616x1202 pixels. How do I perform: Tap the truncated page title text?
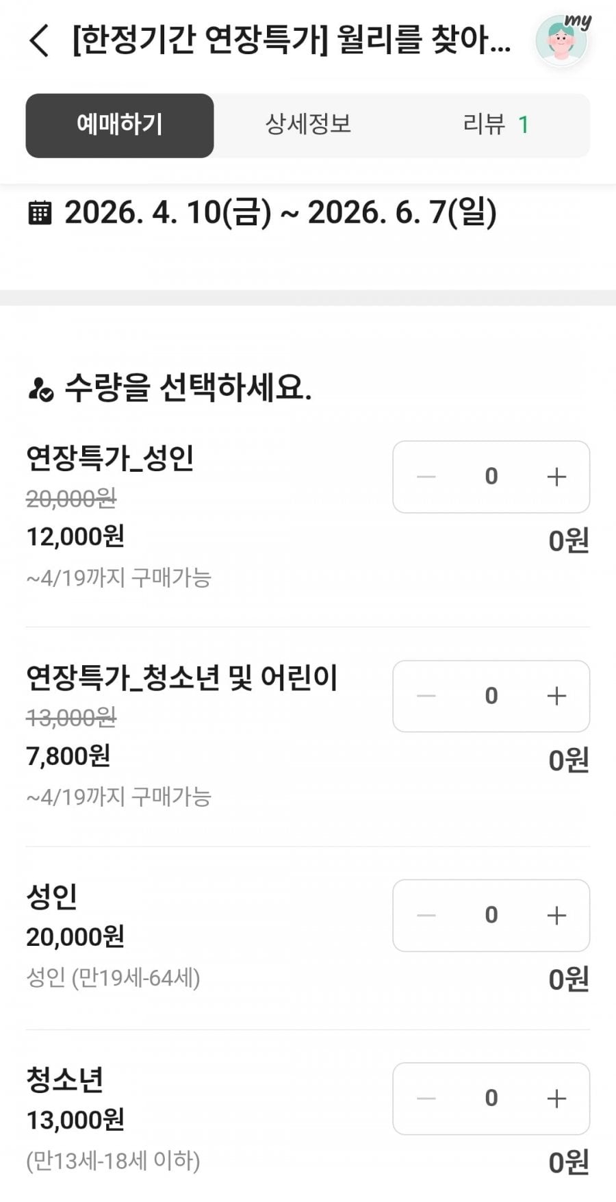(x=291, y=40)
